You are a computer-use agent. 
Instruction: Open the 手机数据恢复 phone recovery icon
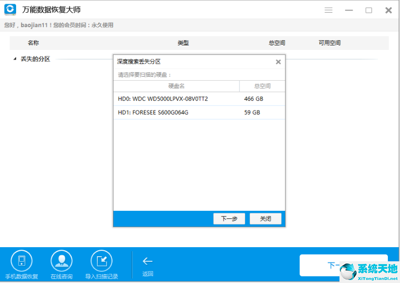tap(22, 261)
